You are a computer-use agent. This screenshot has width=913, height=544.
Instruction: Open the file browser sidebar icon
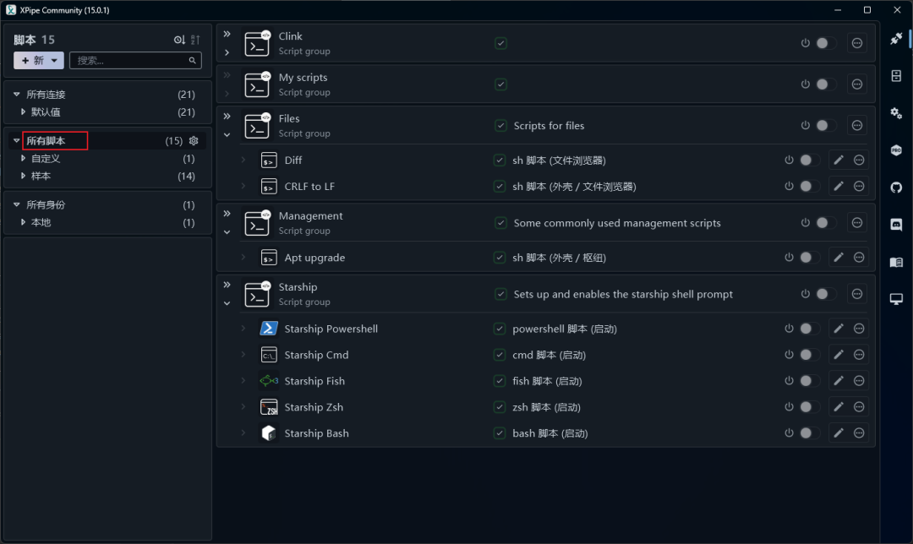tap(896, 76)
